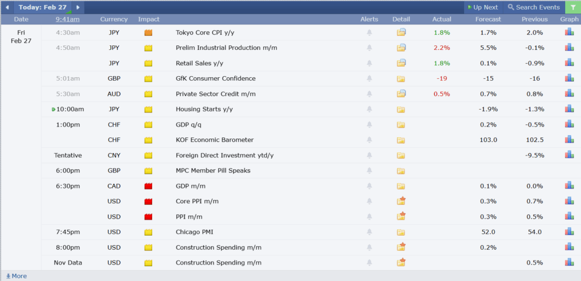Screen dimensions: 581x281
Task: Show graph for Chicago PMI
Action: 569,232
